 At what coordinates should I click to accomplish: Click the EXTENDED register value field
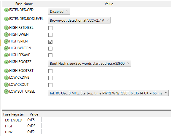pos(34,120)
